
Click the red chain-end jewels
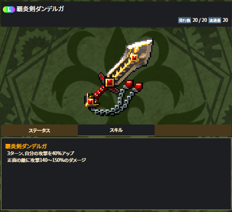(134, 85)
